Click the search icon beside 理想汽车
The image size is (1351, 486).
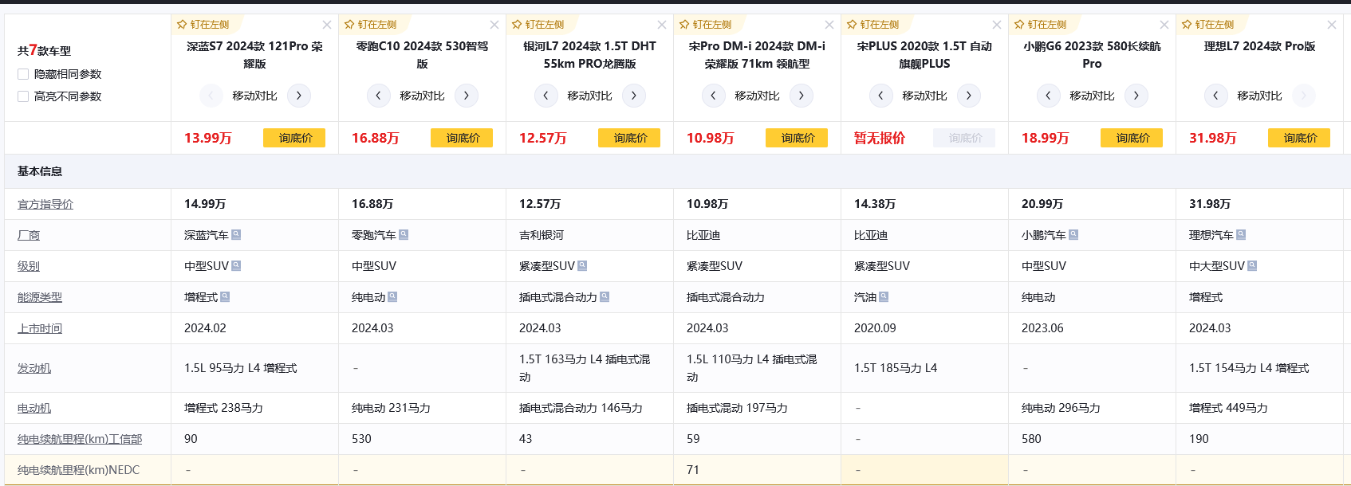point(1241,235)
